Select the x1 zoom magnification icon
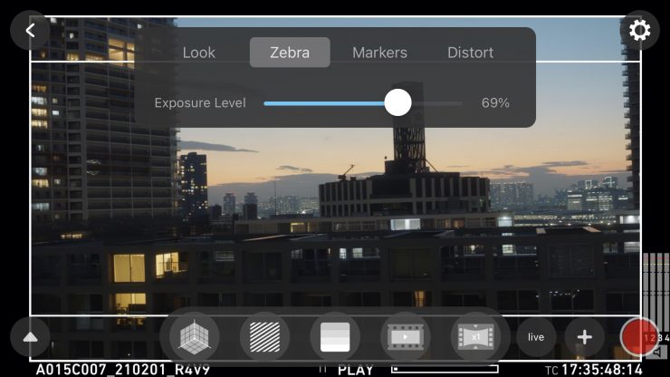The image size is (670, 377). click(475, 337)
